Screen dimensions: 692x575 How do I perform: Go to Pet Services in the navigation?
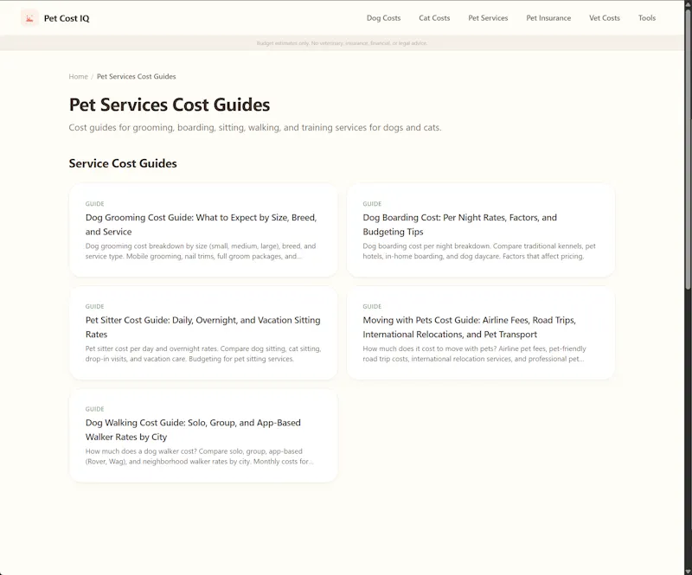(488, 18)
